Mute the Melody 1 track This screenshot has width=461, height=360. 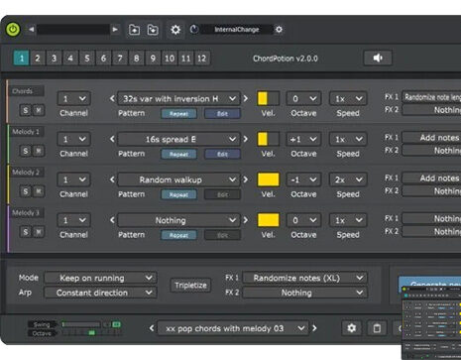click(x=39, y=151)
